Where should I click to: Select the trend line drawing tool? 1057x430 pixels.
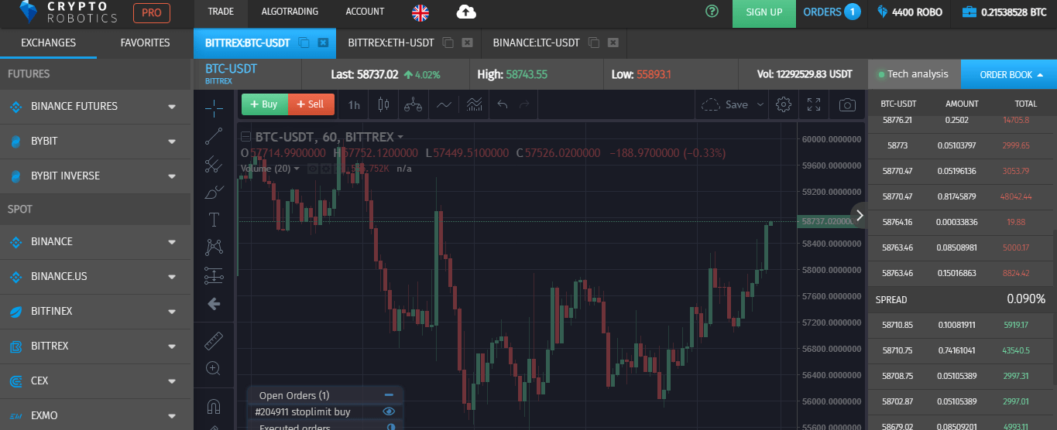coord(214,137)
